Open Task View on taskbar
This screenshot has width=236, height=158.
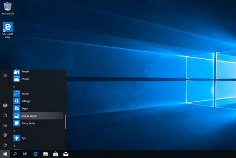pos(25,154)
